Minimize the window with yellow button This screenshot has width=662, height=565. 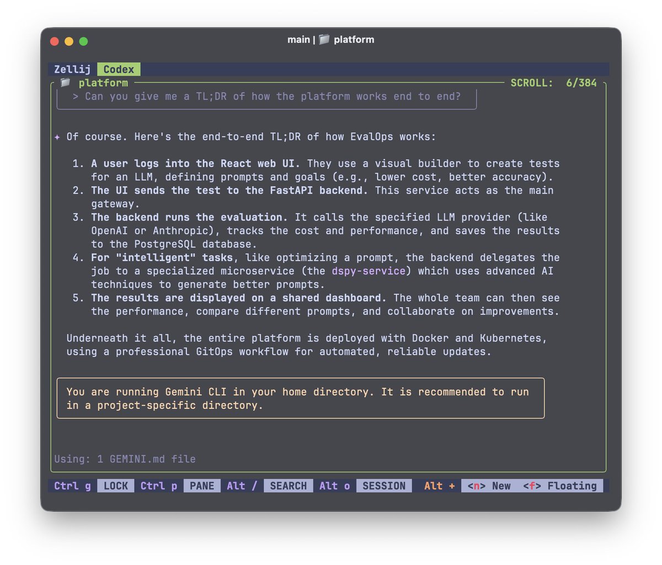click(x=69, y=41)
